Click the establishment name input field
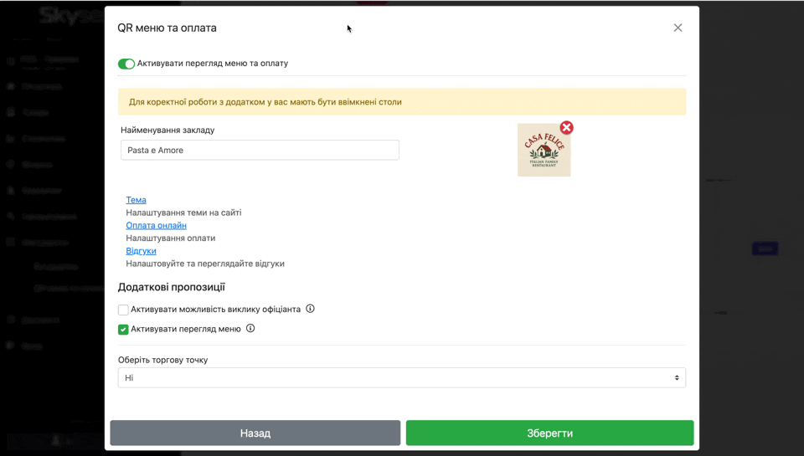 coord(260,151)
